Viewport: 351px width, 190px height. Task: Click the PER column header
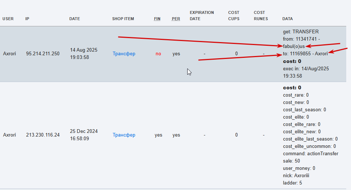(x=176, y=19)
